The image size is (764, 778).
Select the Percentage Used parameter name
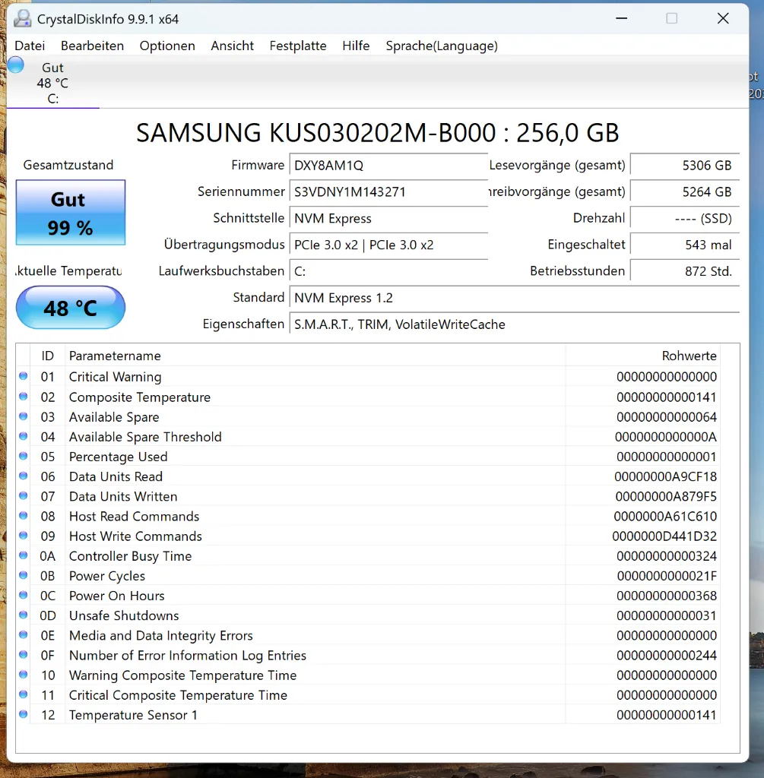[x=118, y=457]
